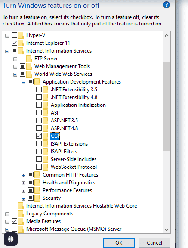Click the Cancel button
188x248 pixels.
click(x=154, y=243)
